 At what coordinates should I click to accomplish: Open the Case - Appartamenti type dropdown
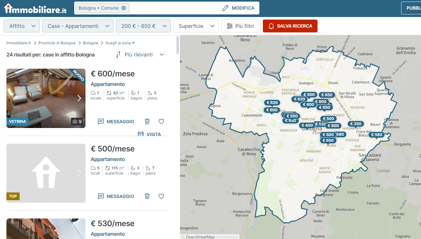pyautogui.click(x=78, y=26)
